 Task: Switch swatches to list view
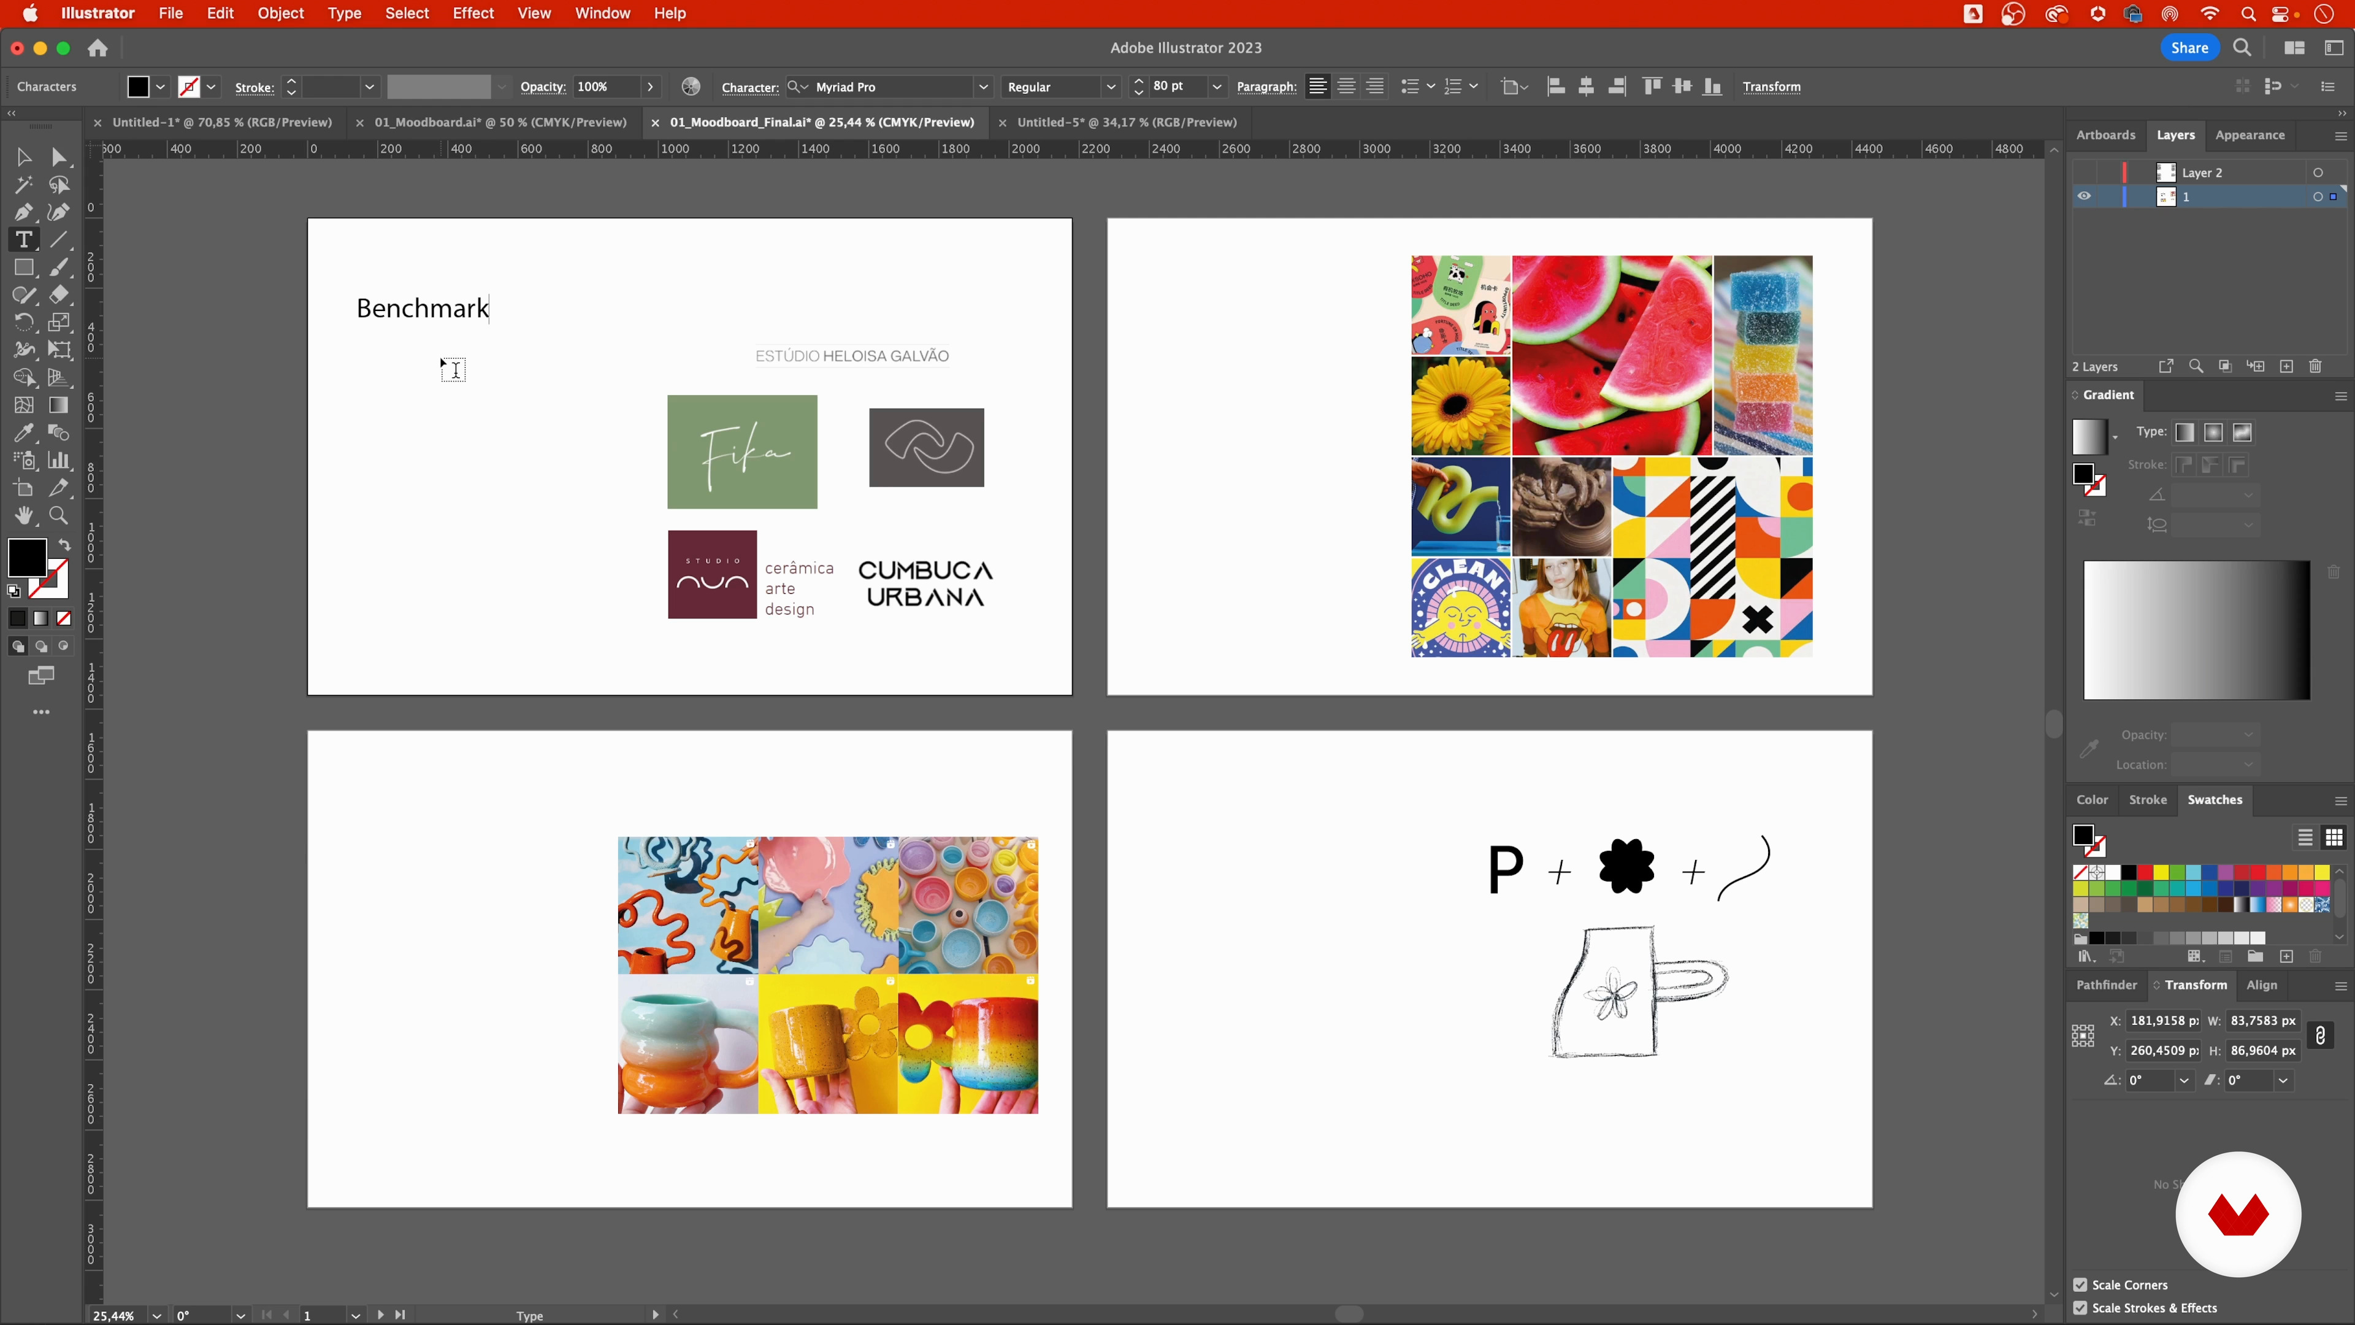coord(2305,837)
